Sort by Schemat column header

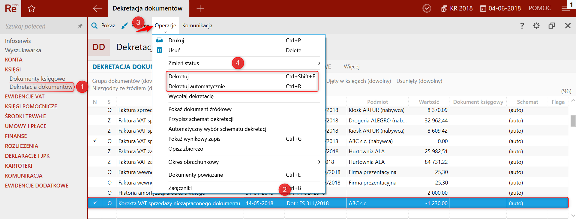point(527,102)
